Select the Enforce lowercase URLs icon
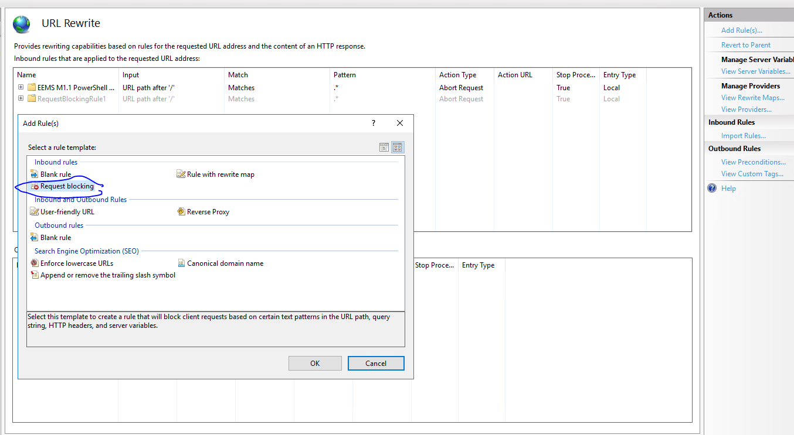 click(x=35, y=263)
